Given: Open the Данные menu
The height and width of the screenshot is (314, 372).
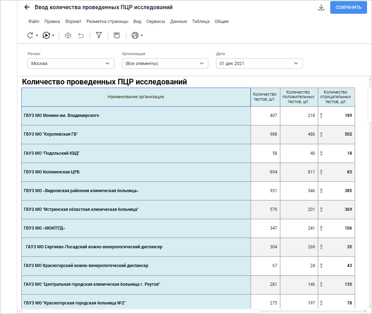Looking at the screenshot, I should coord(178,22).
